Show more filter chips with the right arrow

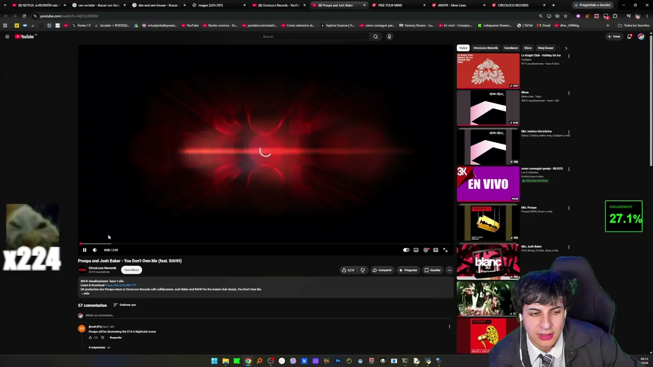click(566, 48)
